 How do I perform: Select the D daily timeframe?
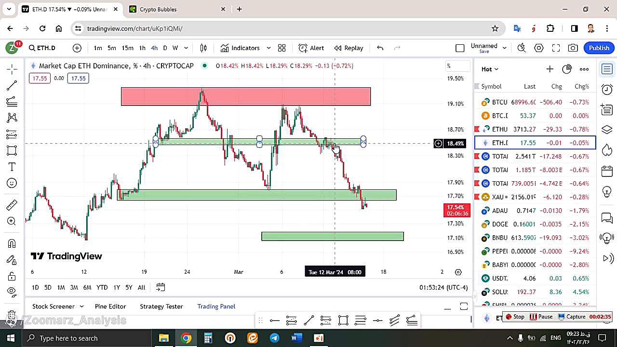tap(165, 48)
